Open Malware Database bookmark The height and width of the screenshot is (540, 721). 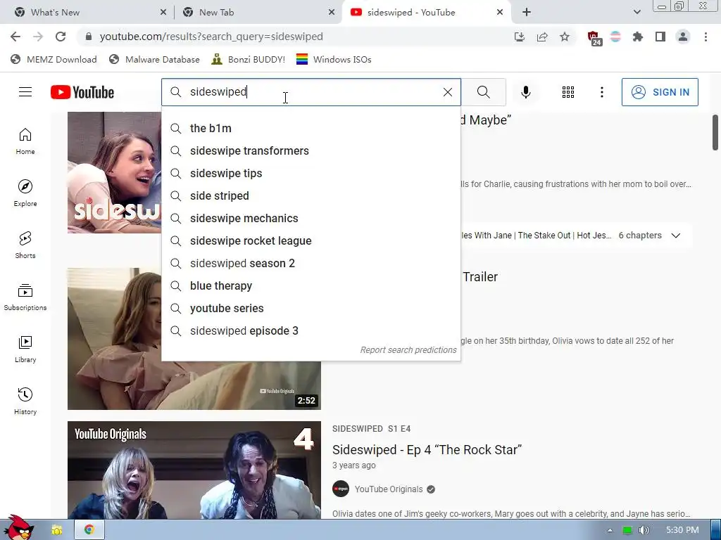pos(154,59)
